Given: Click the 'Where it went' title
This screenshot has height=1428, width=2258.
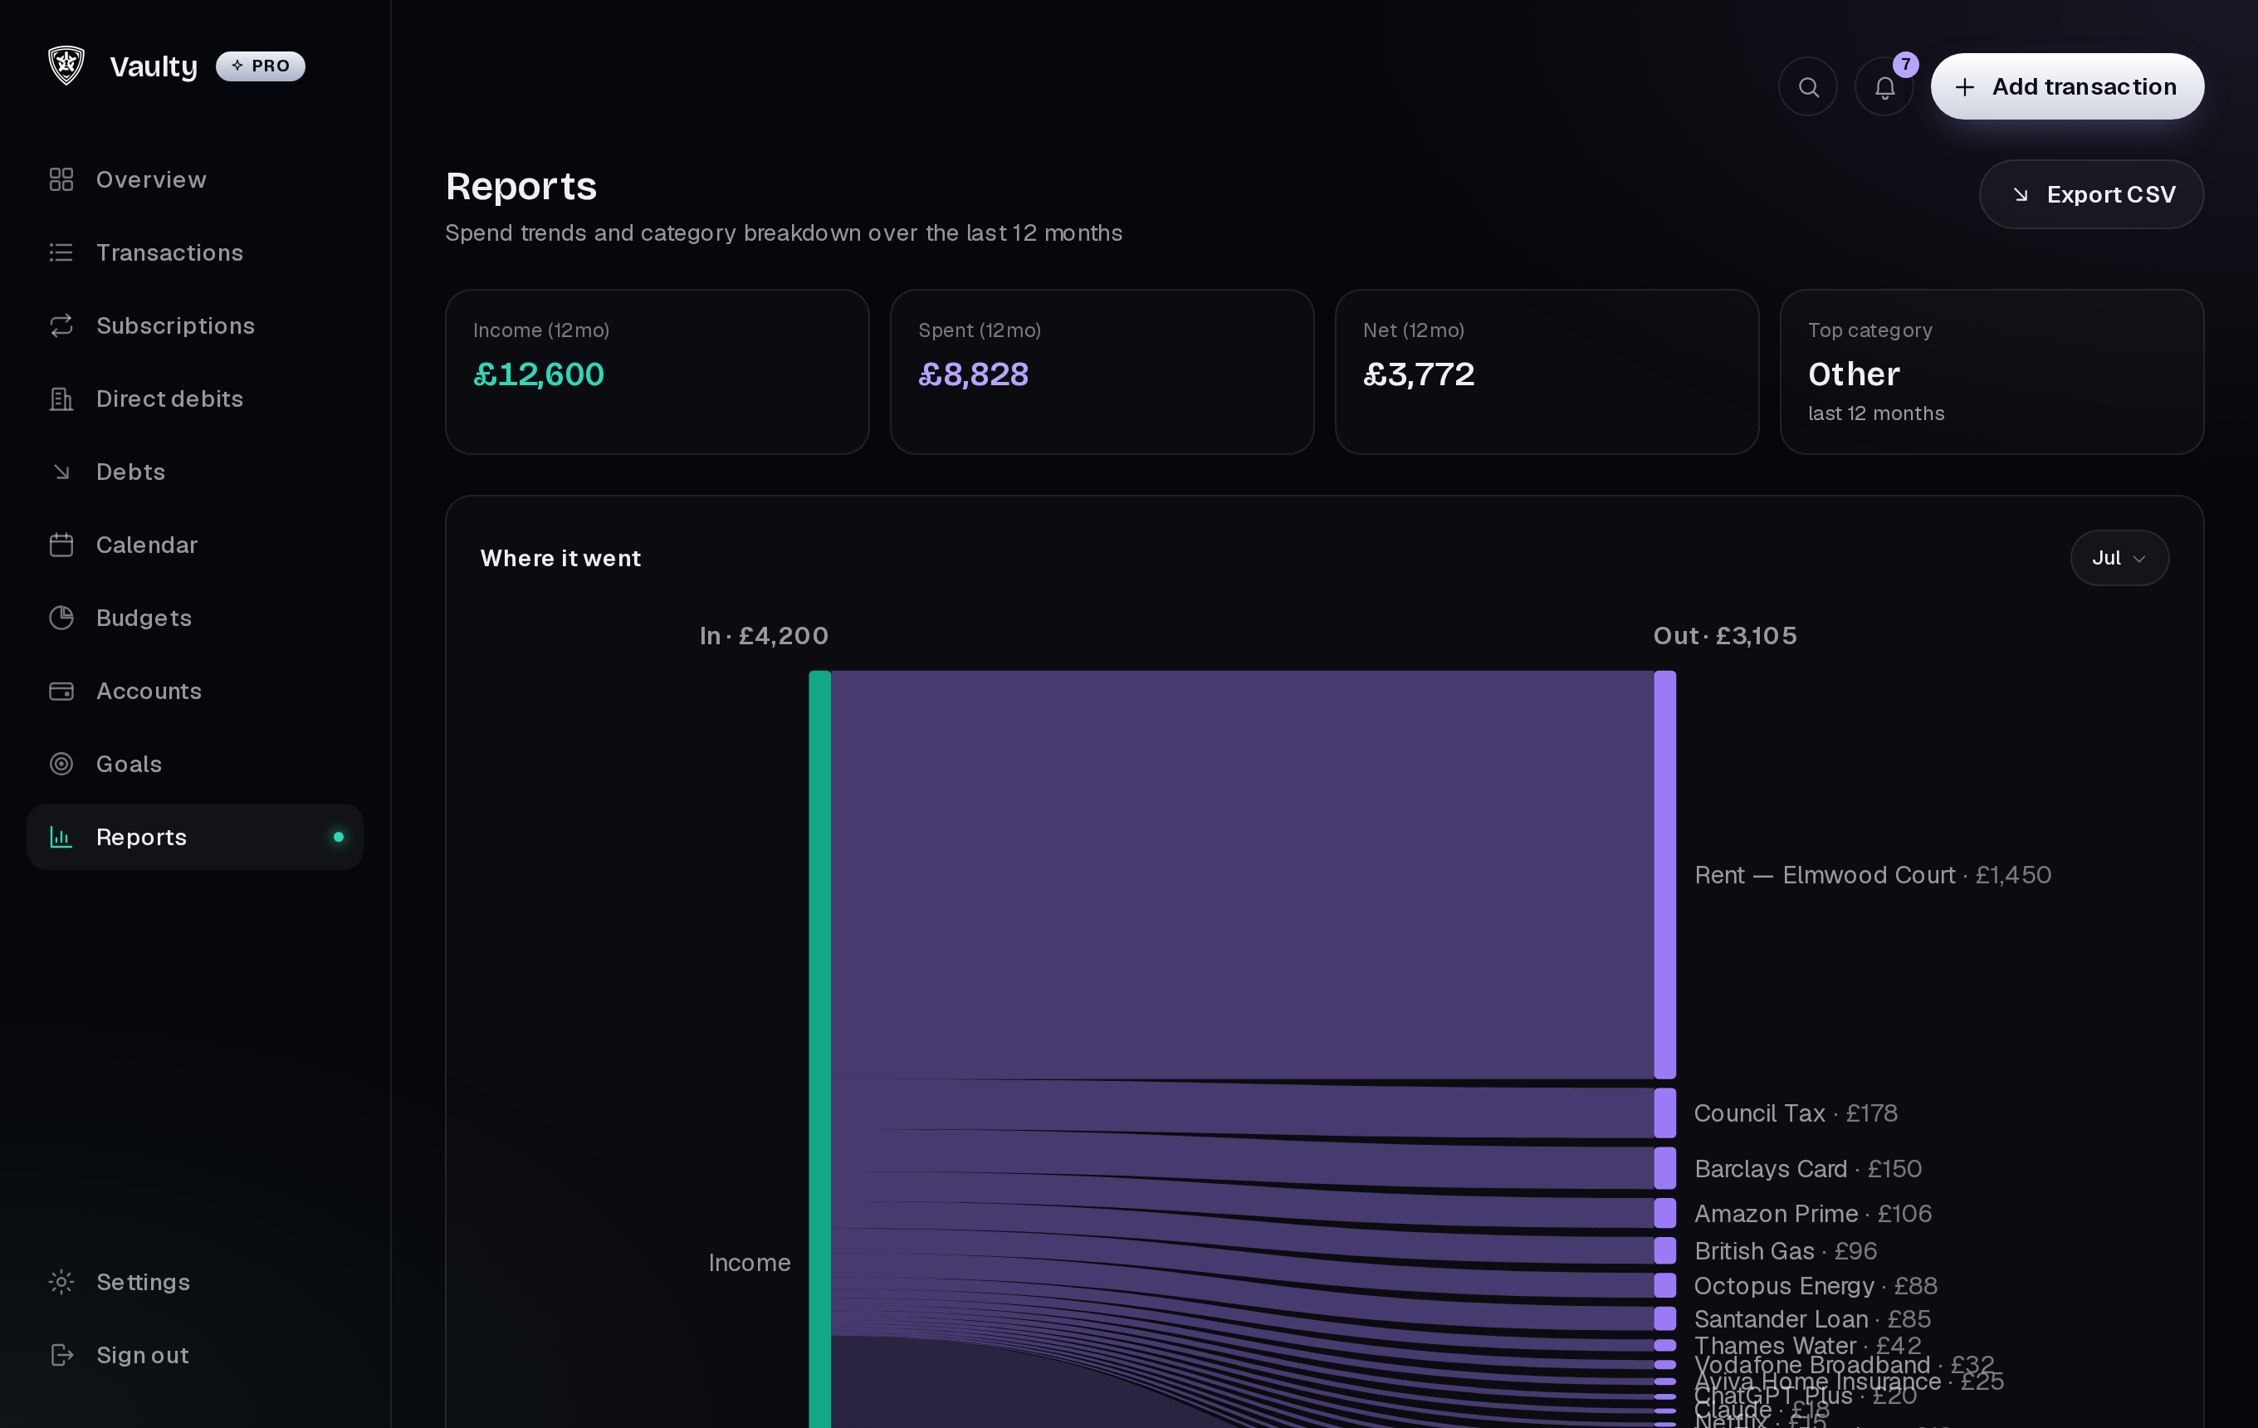Looking at the screenshot, I should click(560, 558).
